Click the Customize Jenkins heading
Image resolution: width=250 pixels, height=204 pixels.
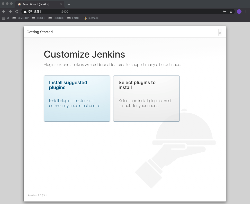coord(84,54)
